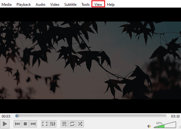Skip to previous media track
181x129 pixels.
17,124
